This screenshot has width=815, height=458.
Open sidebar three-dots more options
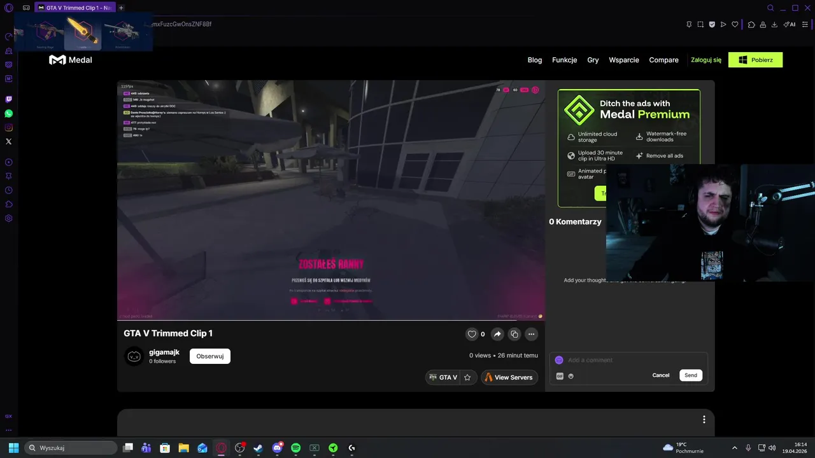9,430
